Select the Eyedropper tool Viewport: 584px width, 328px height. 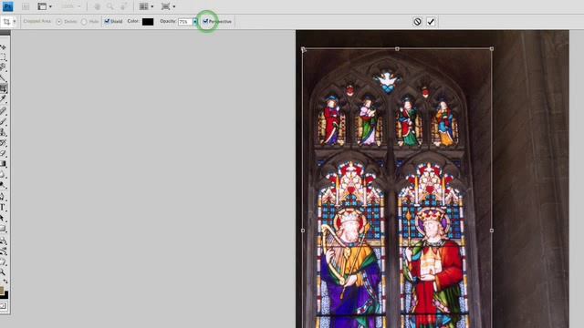point(3,98)
